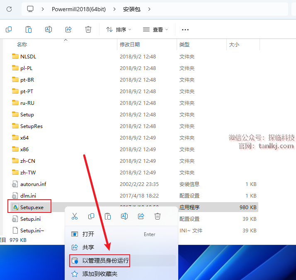Select the zh-CN folder in the list
This screenshot has width=296, height=280.
pyautogui.click(x=28, y=161)
